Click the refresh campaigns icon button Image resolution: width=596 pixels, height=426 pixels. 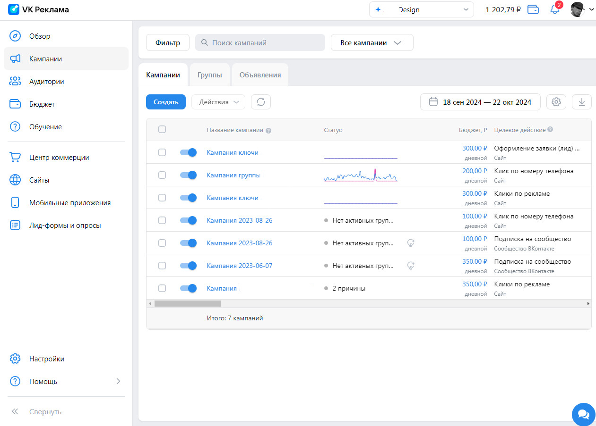[261, 102]
